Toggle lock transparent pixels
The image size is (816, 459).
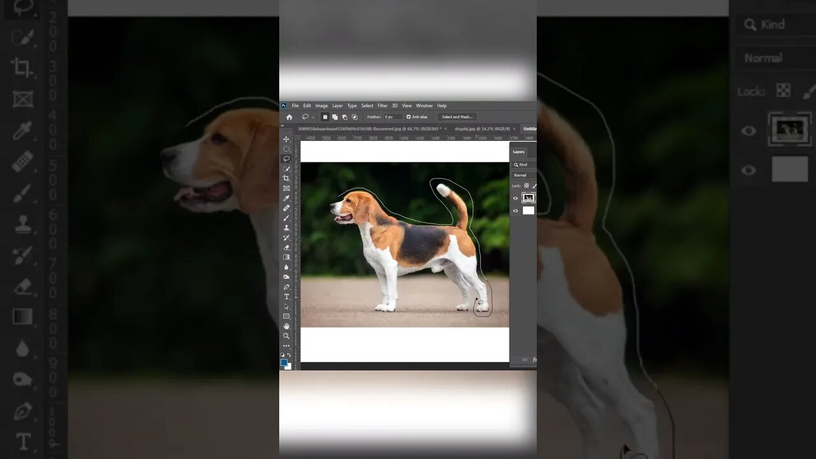point(527,186)
